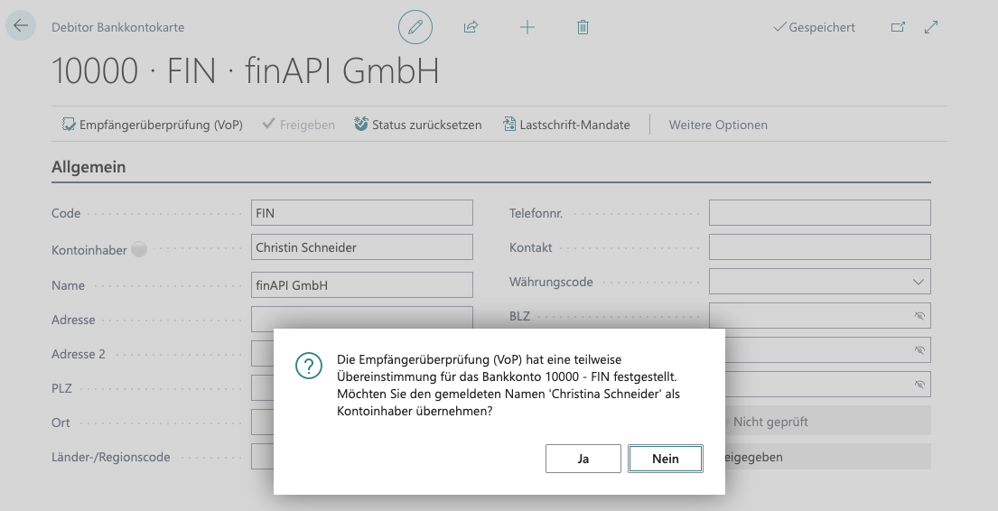Click the pencil edit icon
The height and width of the screenshot is (511, 998).
pyautogui.click(x=415, y=27)
